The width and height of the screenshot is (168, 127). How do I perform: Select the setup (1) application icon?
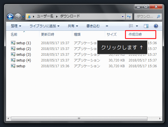tap(13, 43)
